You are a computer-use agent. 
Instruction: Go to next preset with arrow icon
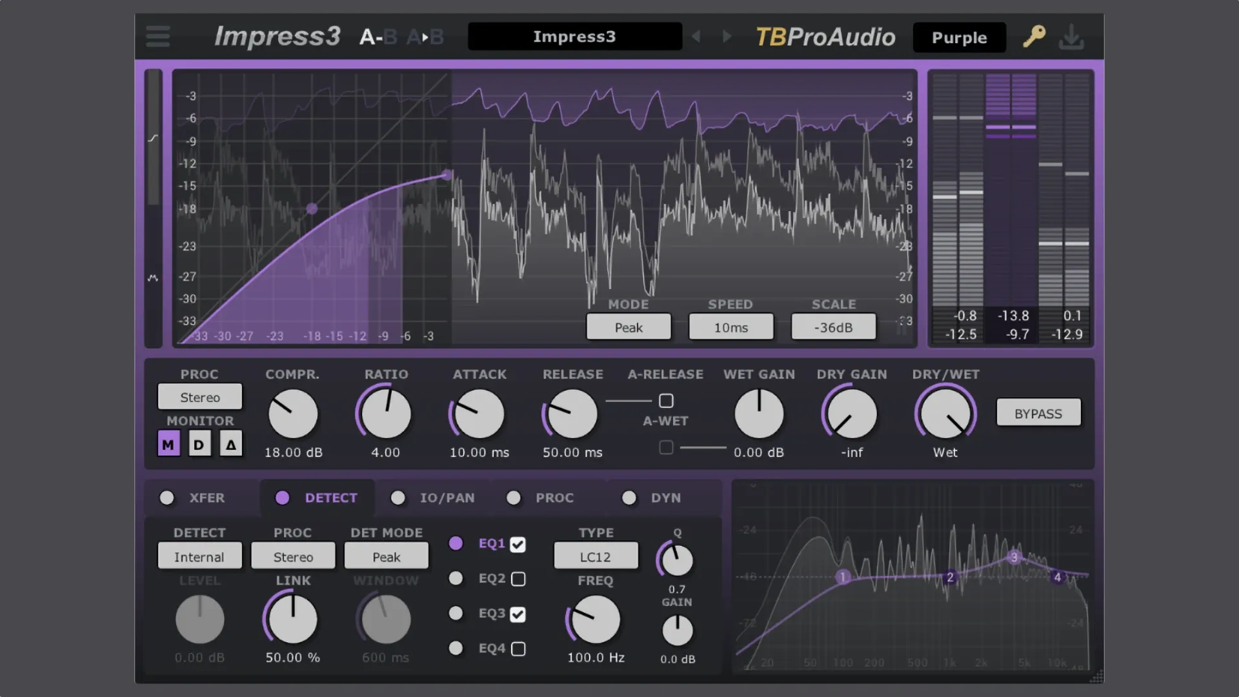[727, 37]
